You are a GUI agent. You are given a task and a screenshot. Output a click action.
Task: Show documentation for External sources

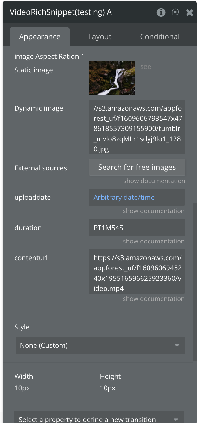click(154, 181)
